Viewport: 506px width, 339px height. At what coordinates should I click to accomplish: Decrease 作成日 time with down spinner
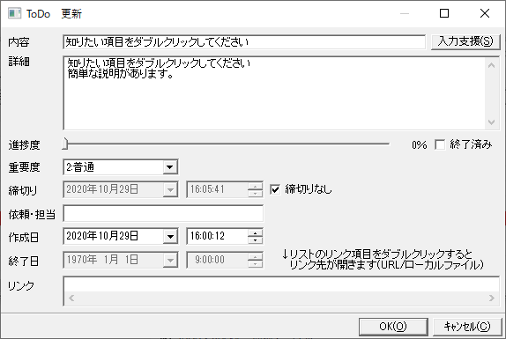pyautogui.click(x=256, y=240)
